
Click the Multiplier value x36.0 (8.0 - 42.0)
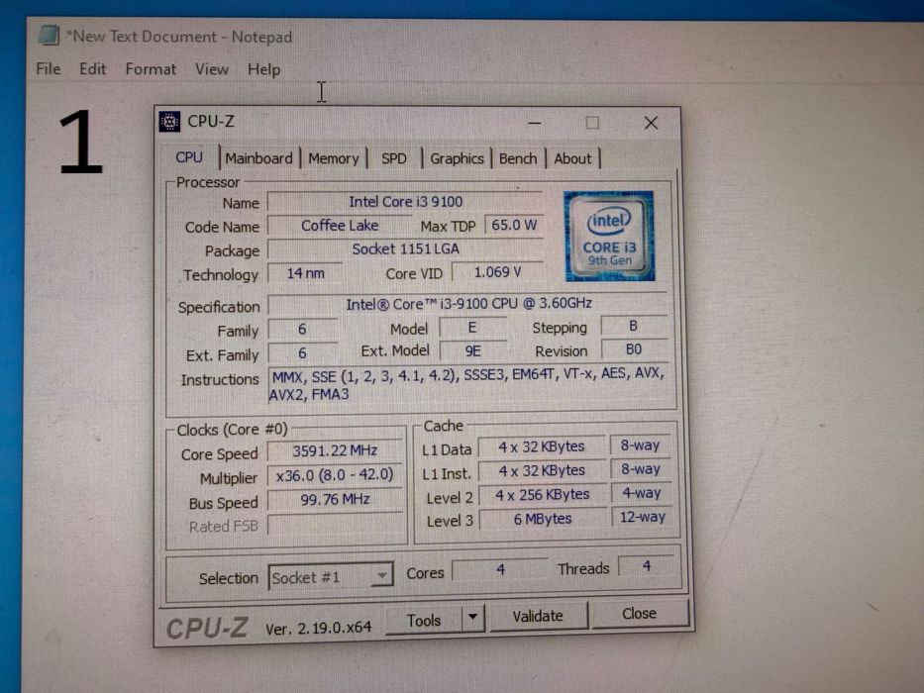[x=335, y=475]
